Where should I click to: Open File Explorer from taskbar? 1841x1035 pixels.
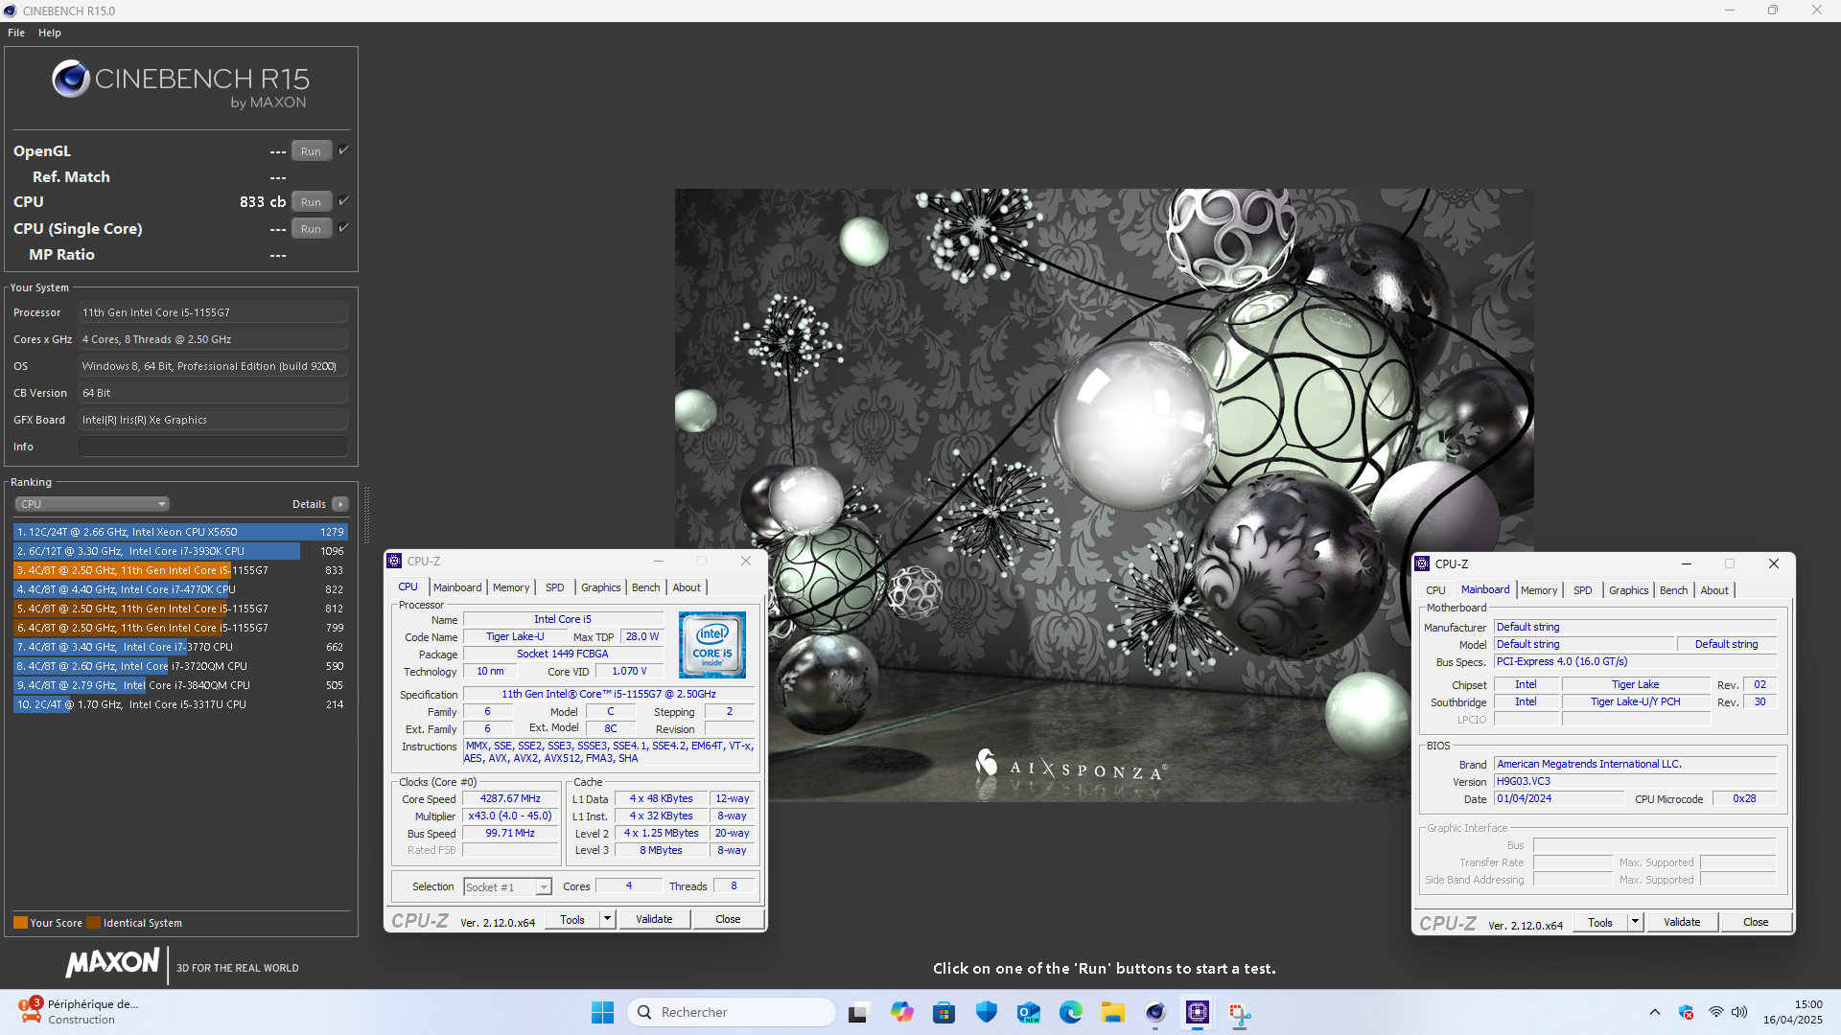tap(1112, 1012)
